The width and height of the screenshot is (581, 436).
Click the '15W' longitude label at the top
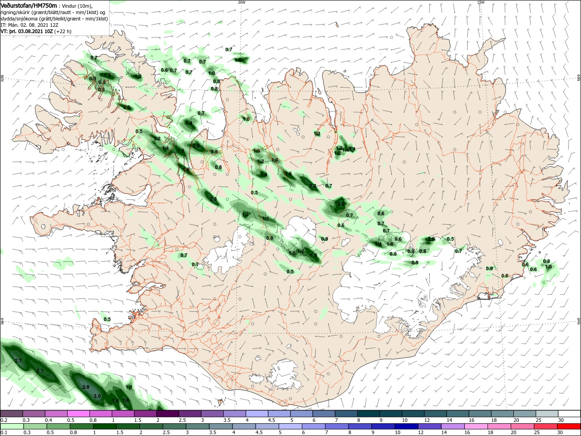pos(481,2)
